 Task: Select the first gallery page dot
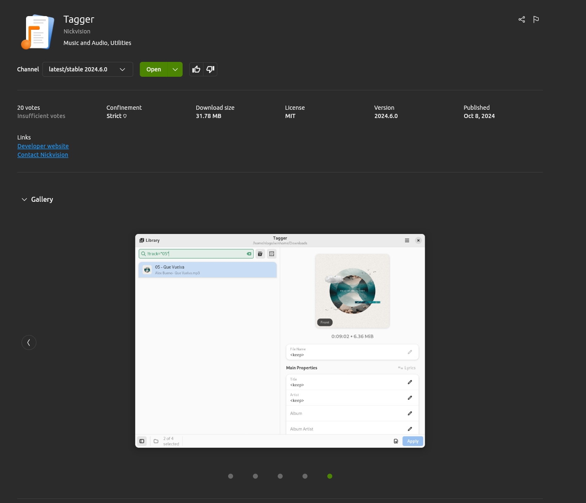231,476
